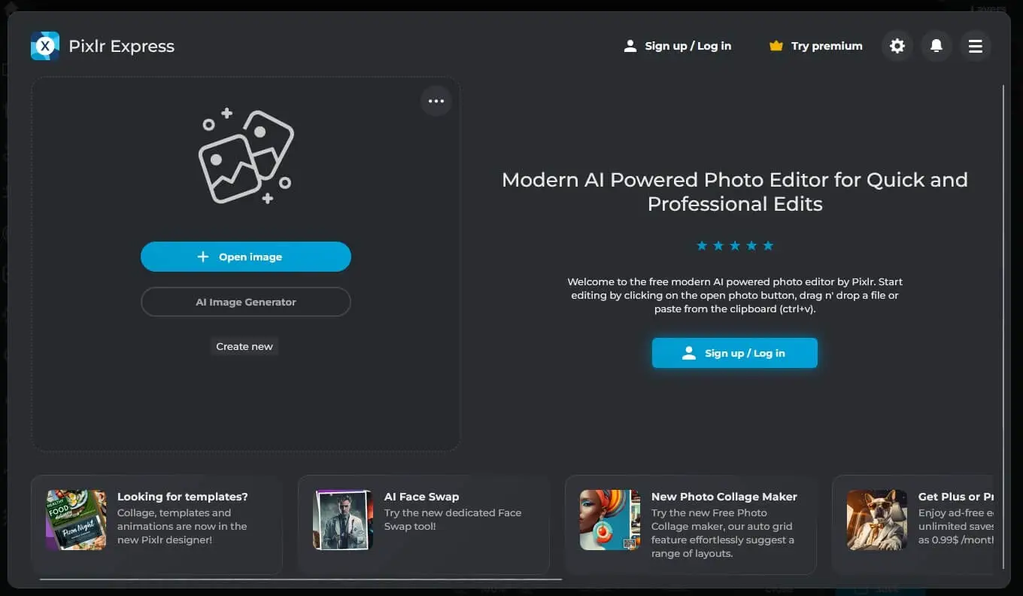This screenshot has height=596, width=1023.
Task: Open the Looking for templates card thumbnail
Action: tap(76, 520)
